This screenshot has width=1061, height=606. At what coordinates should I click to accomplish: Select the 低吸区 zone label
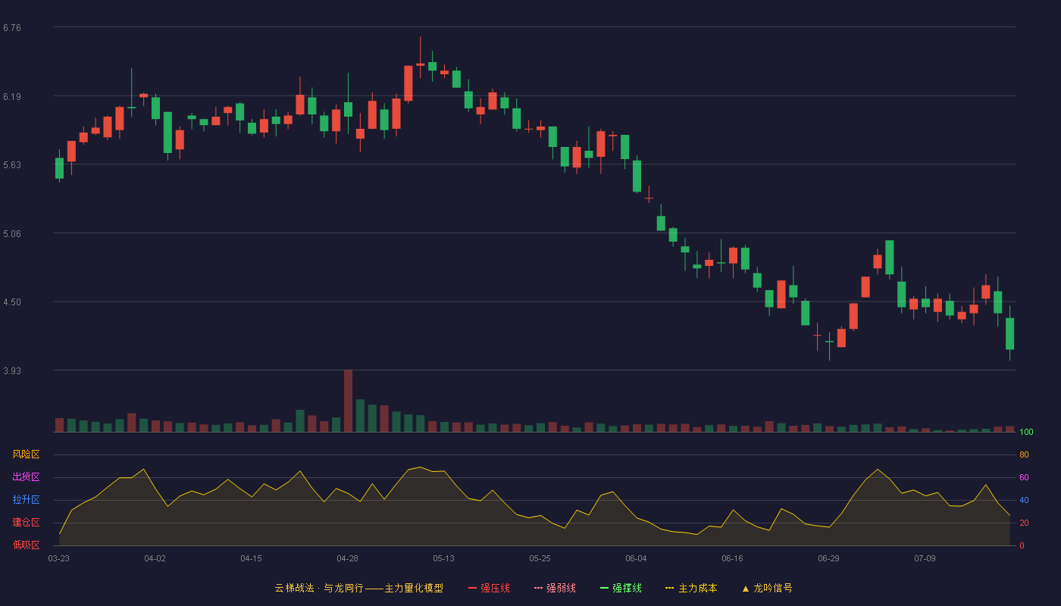click(26, 545)
